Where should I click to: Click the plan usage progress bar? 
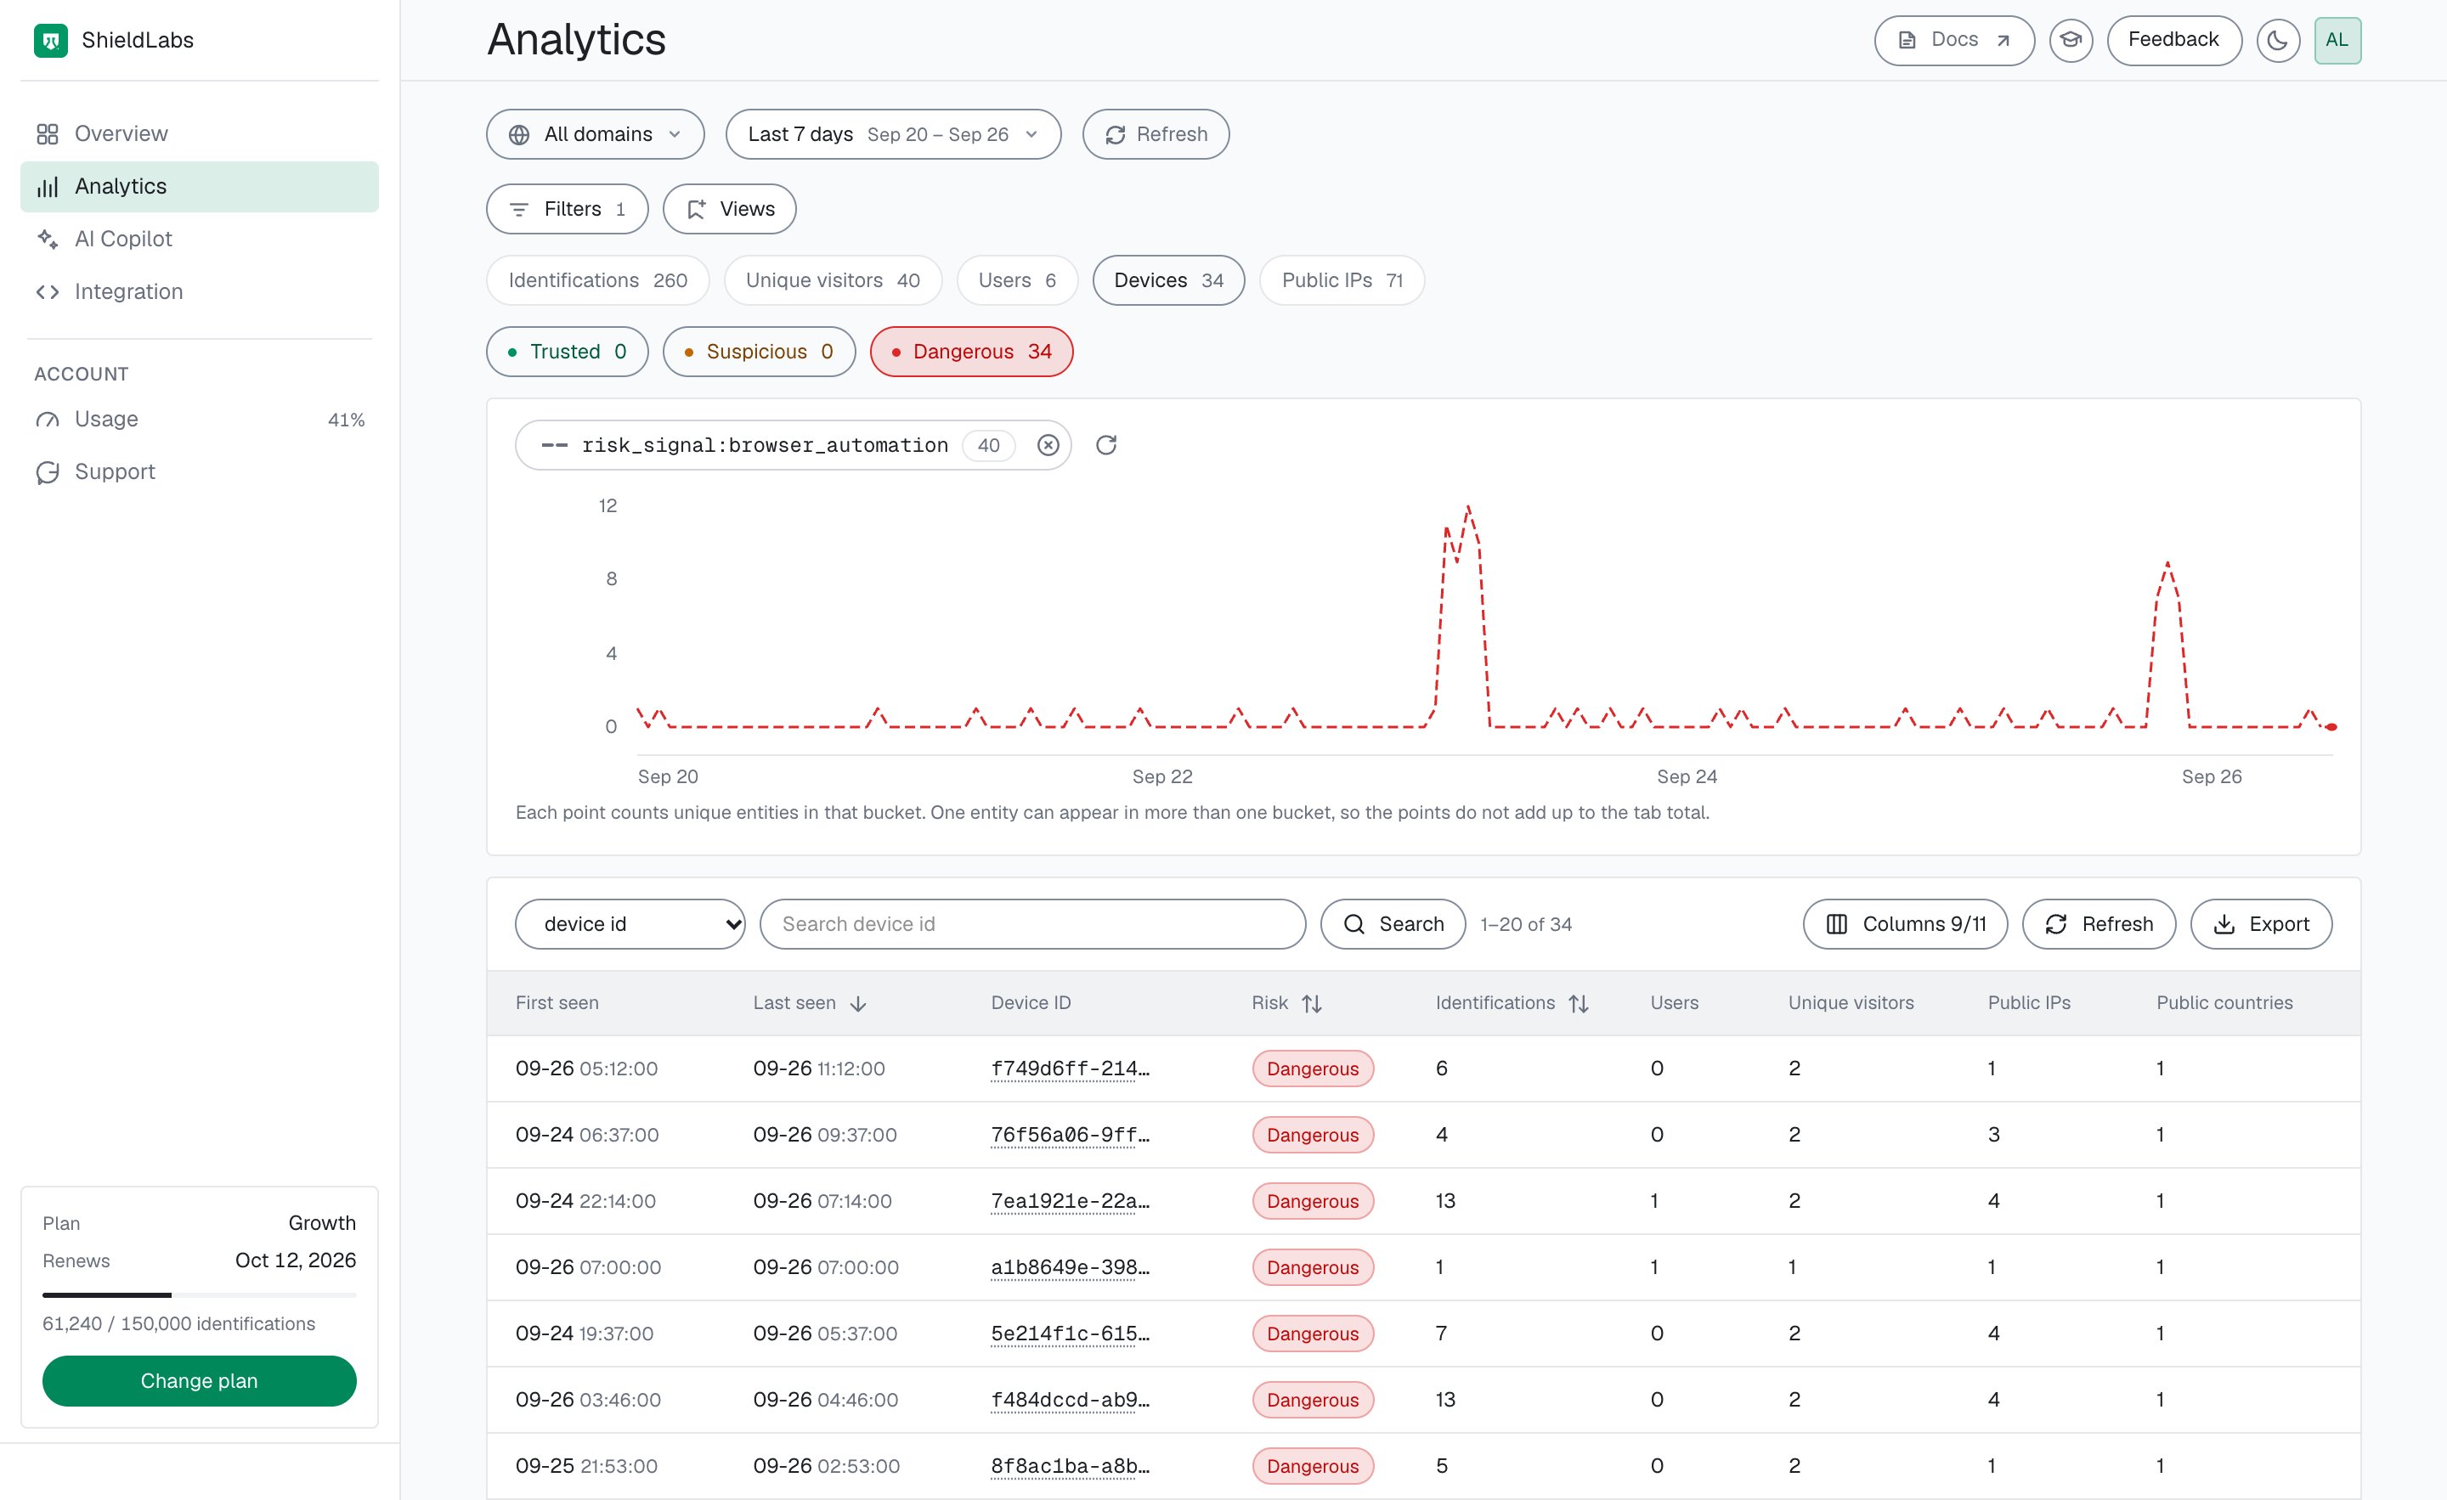(199, 1294)
